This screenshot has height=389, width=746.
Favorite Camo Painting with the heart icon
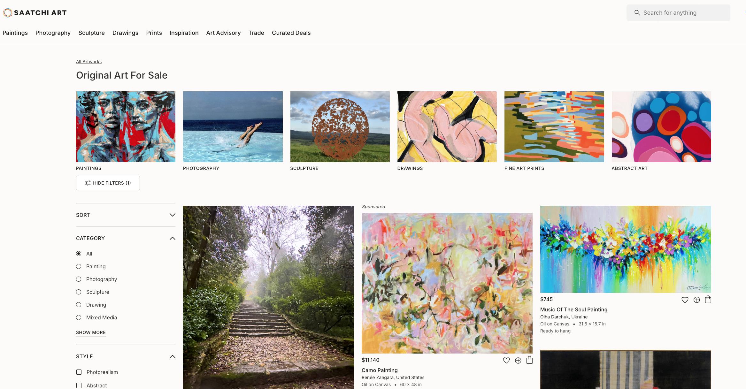tap(506, 360)
